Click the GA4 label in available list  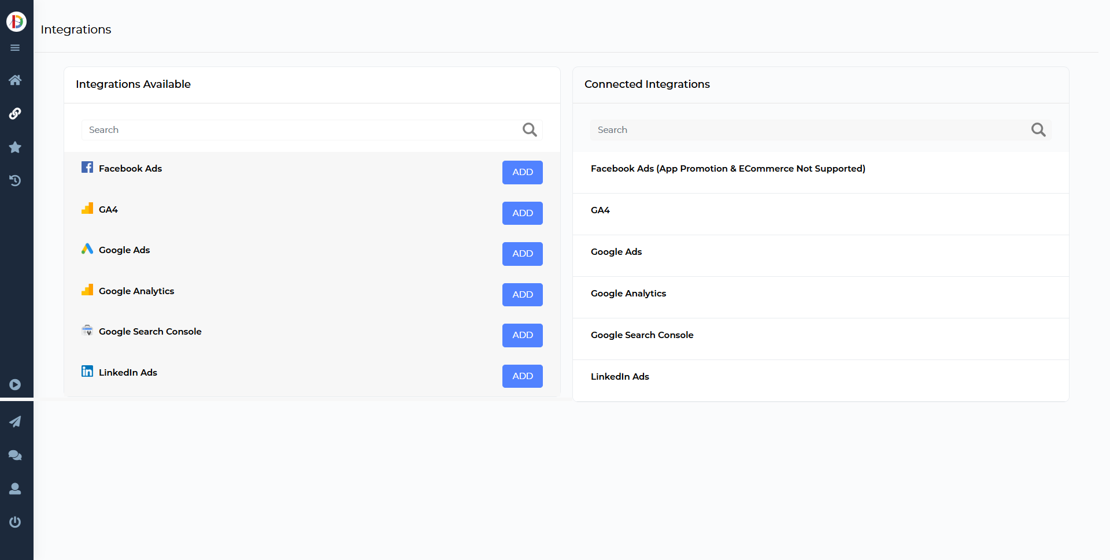pos(108,210)
